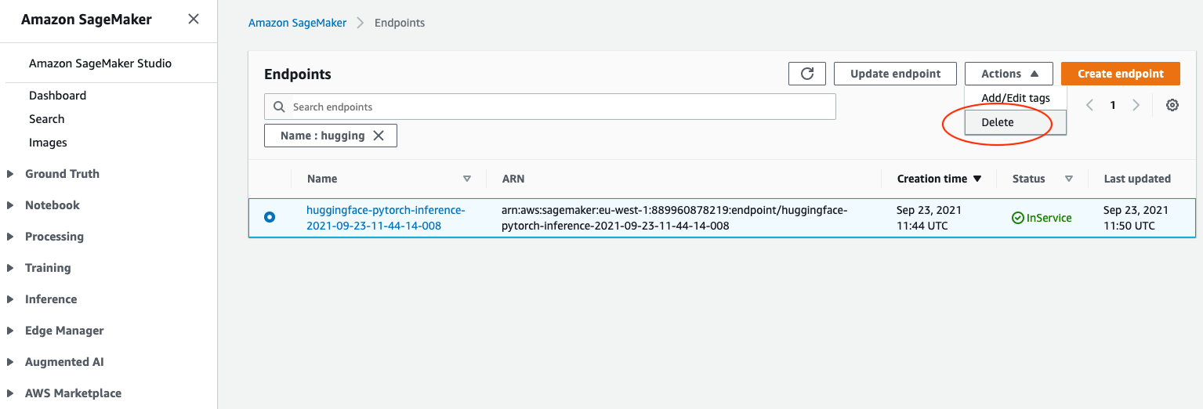Close the Amazon SageMaker navigation panel
1203x409 pixels.
(x=194, y=20)
